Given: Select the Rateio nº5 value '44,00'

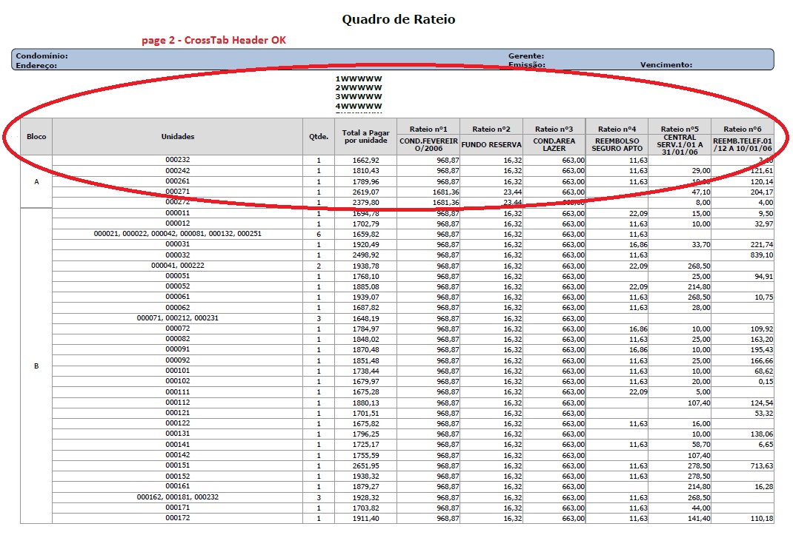Looking at the screenshot, I should [680, 508].
